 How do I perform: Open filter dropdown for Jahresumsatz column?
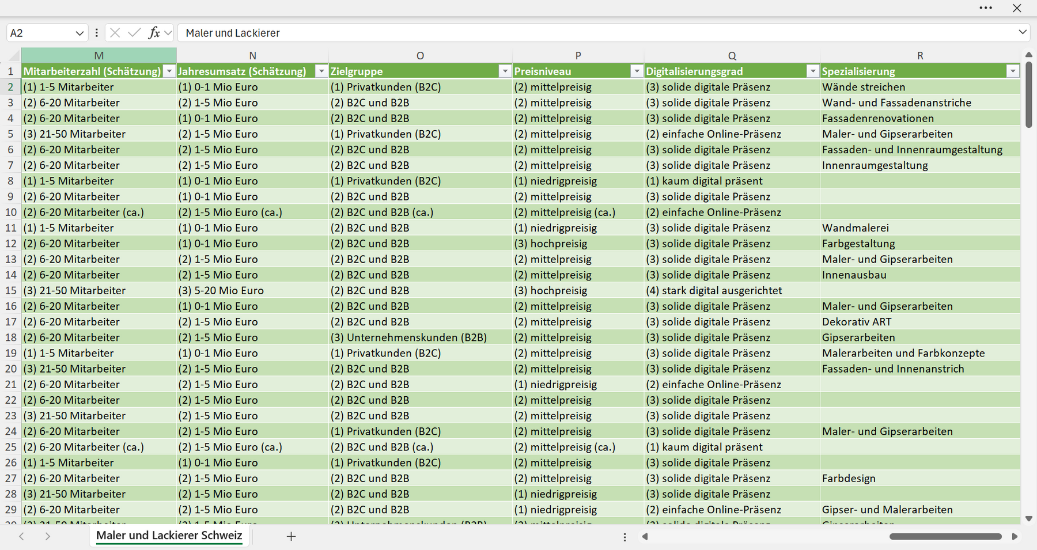[x=321, y=71]
